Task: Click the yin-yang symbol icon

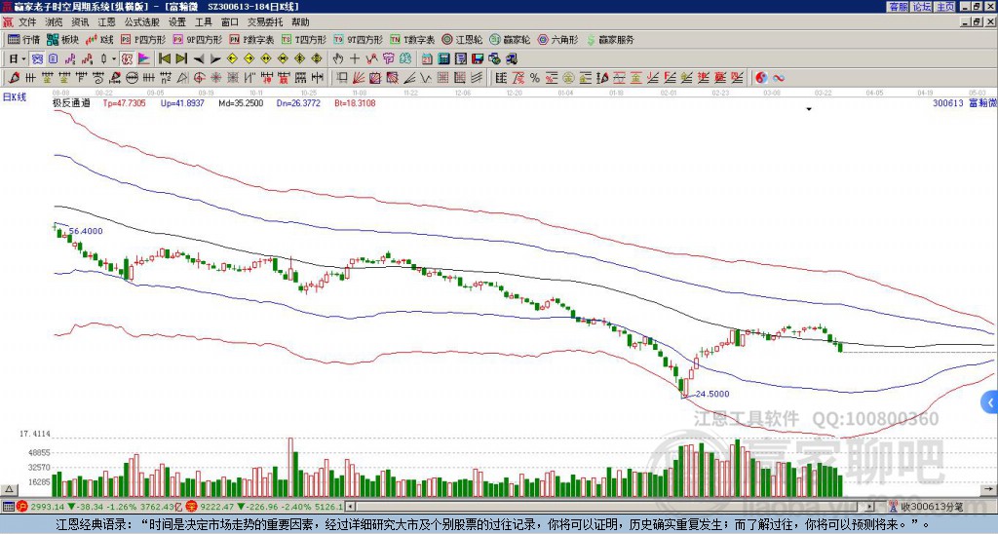Action: pyautogui.click(x=761, y=78)
